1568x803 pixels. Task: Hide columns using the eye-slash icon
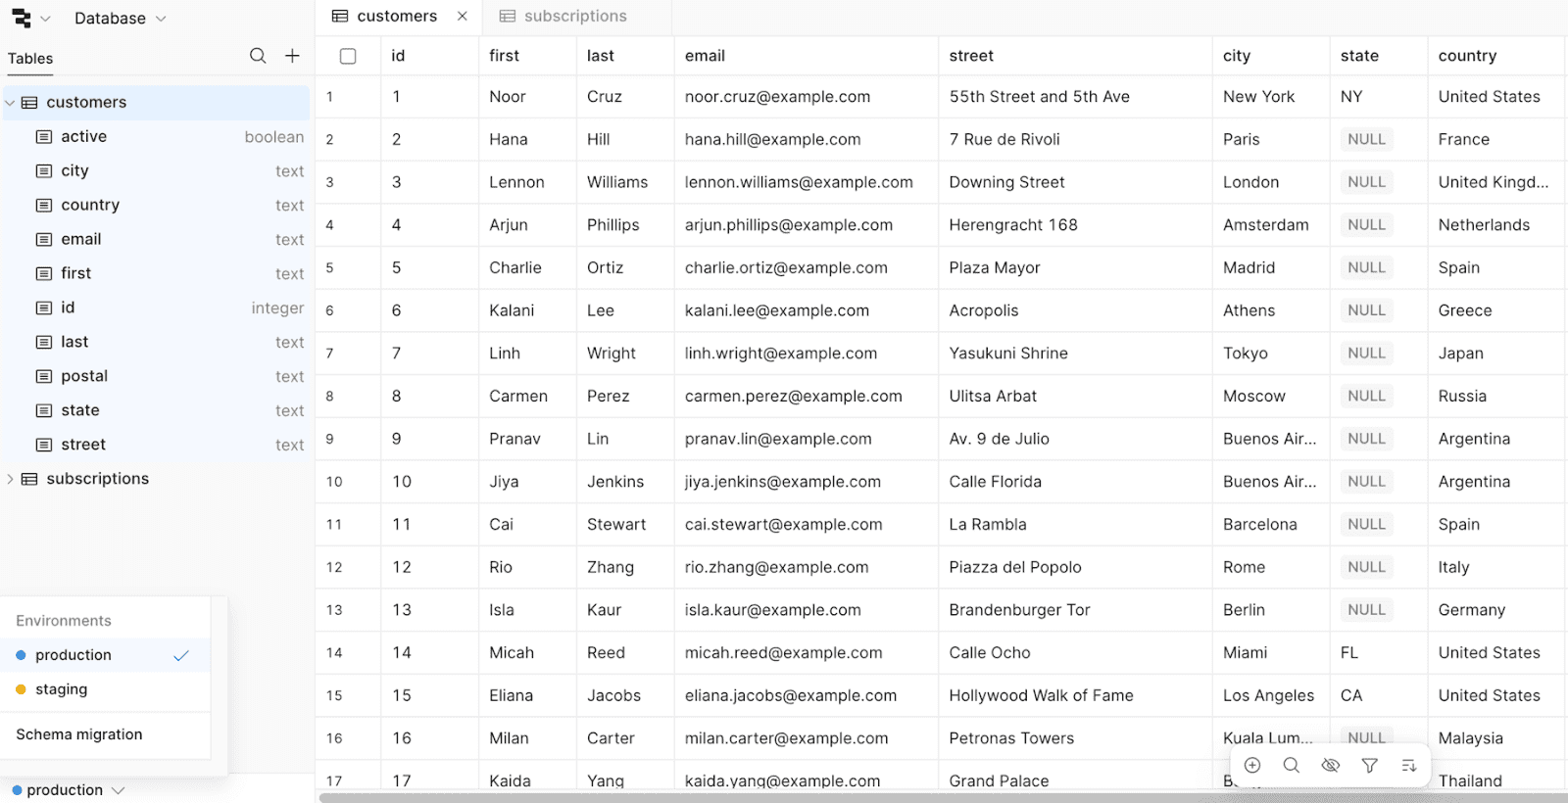click(x=1330, y=765)
